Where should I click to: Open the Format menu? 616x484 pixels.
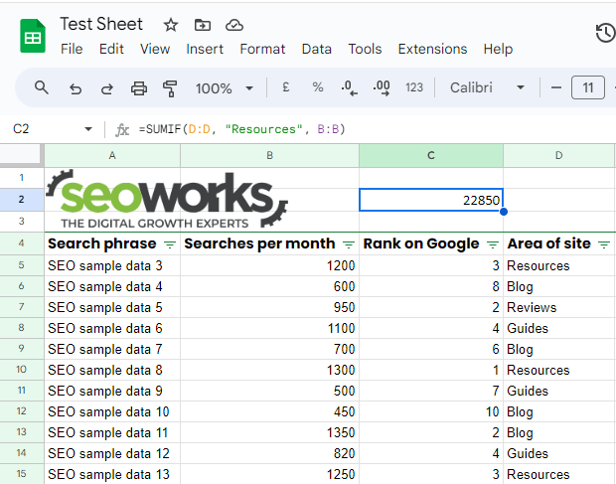click(262, 49)
